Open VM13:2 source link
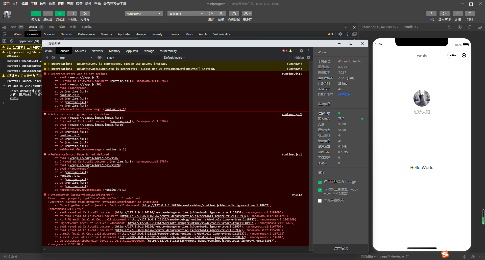The width and height of the screenshot is (485, 260). click(297, 195)
